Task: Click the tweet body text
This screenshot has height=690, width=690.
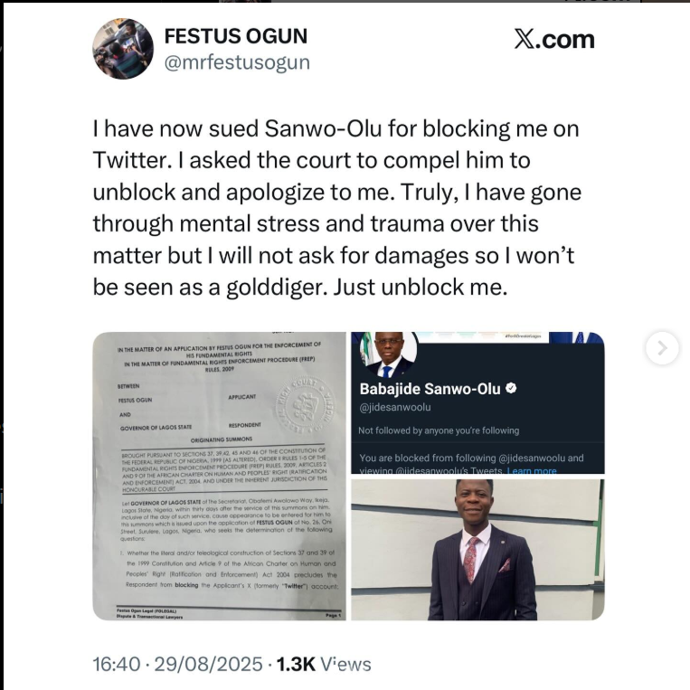Action: click(336, 206)
